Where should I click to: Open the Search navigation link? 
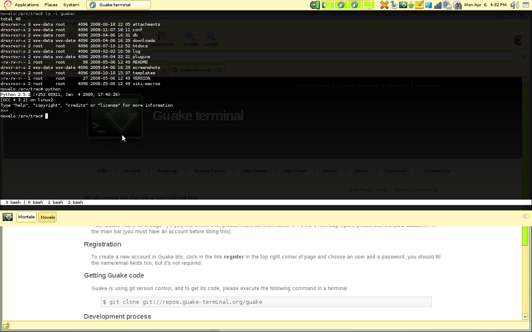pyautogui.click(x=330, y=171)
